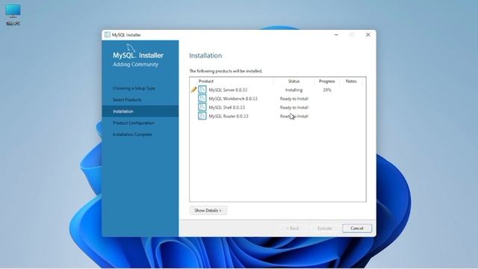Click the Product column header

point(206,81)
